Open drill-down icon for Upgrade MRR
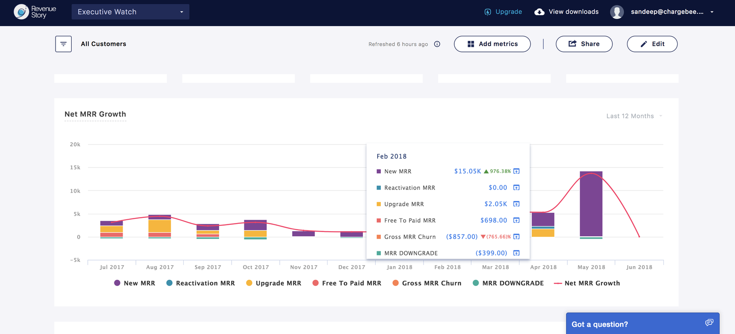The width and height of the screenshot is (735, 334). pyautogui.click(x=516, y=204)
